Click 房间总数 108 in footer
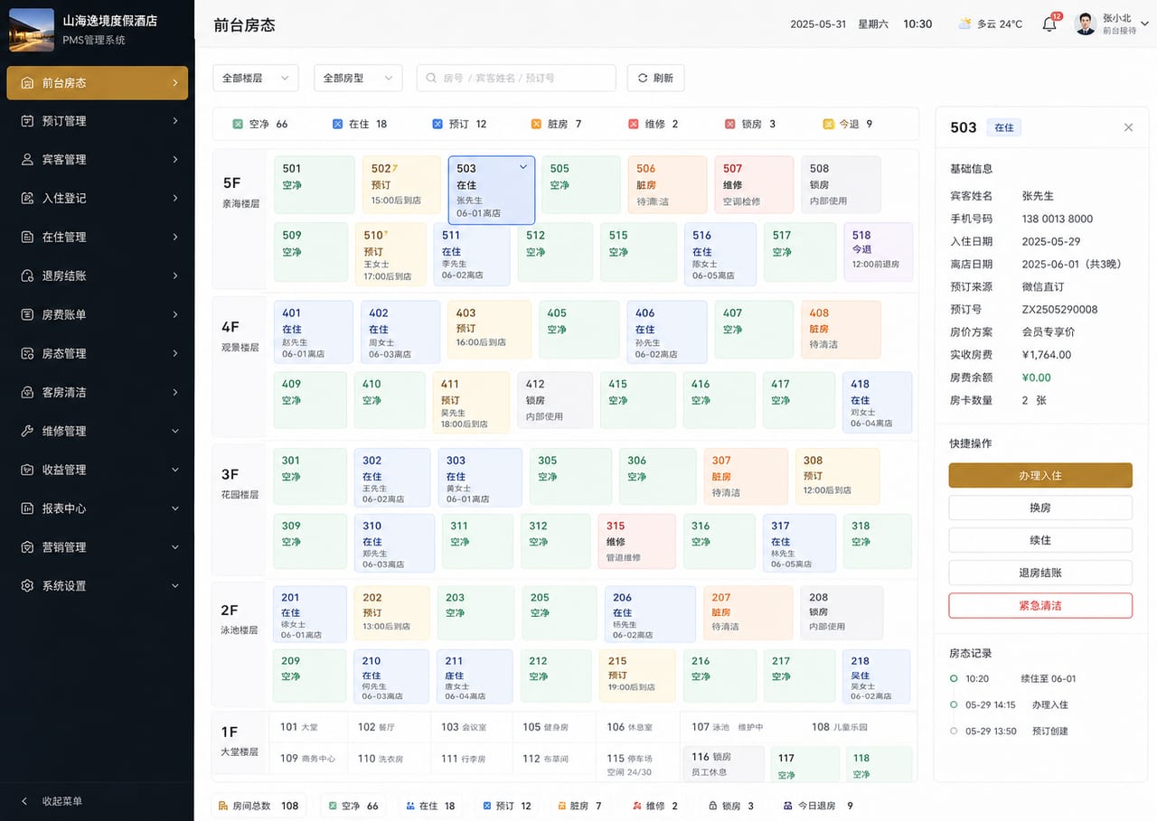Screen dimensions: 1157x821 (x=259, y=806)
